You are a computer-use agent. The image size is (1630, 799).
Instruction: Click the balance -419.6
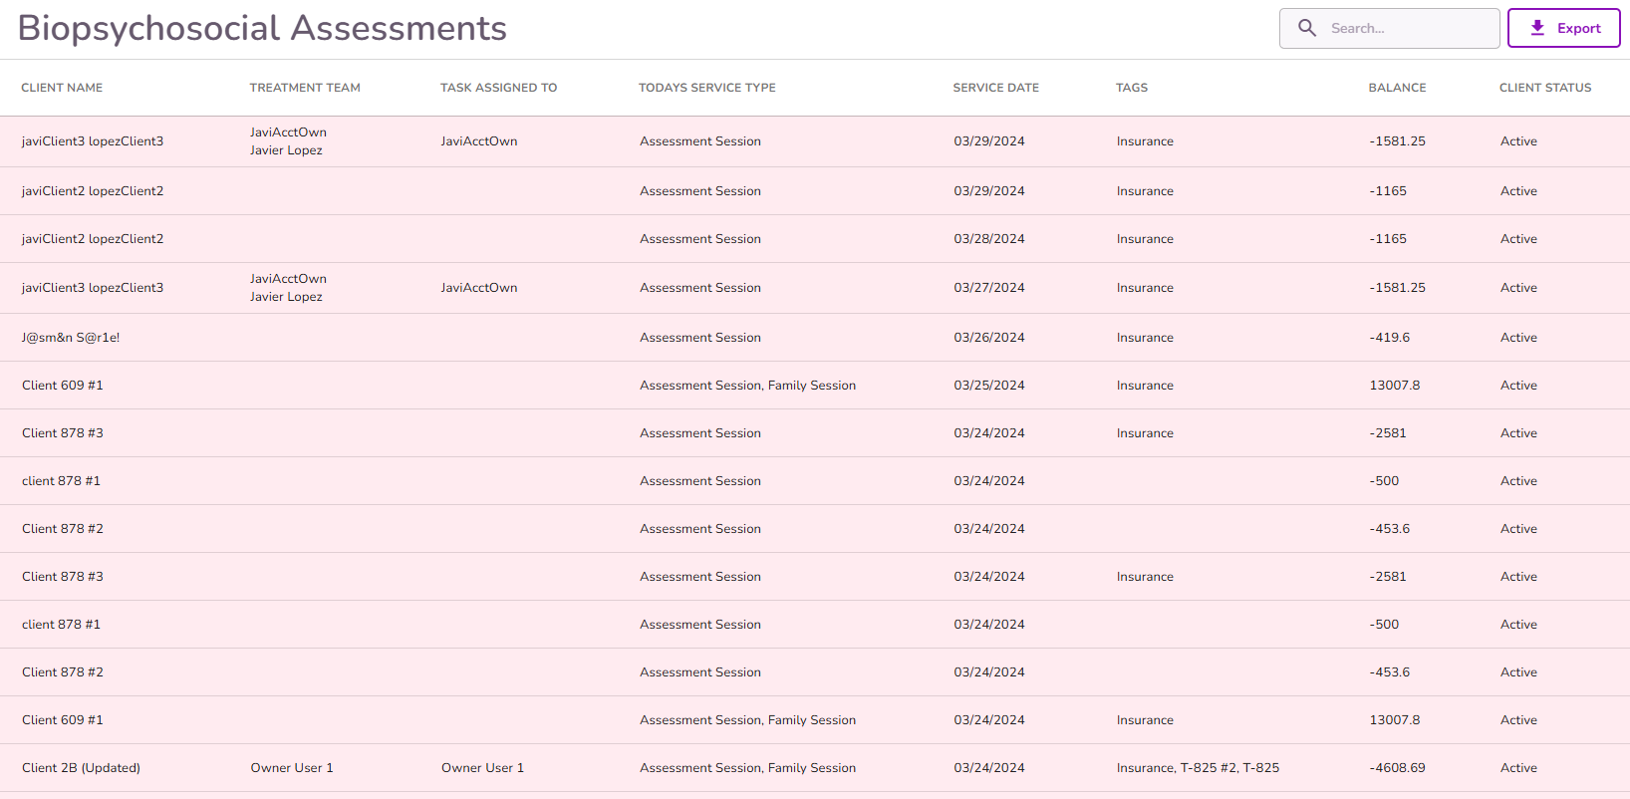1389,338
